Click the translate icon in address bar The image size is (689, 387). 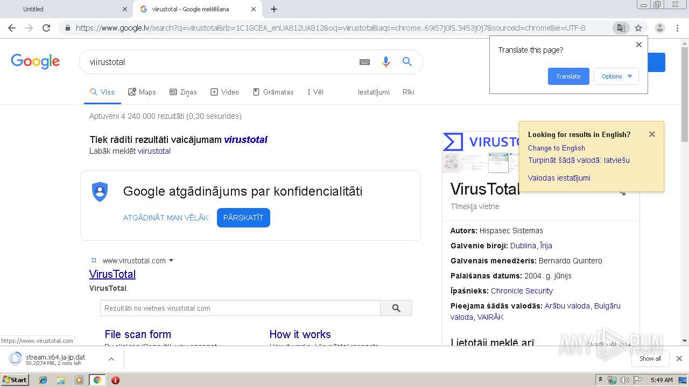(621, 28)
